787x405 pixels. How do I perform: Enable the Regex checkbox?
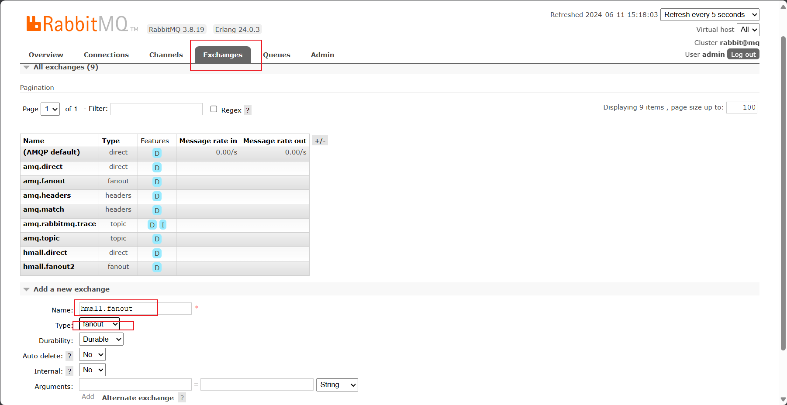pyautogui.click(x=214, y=109)
